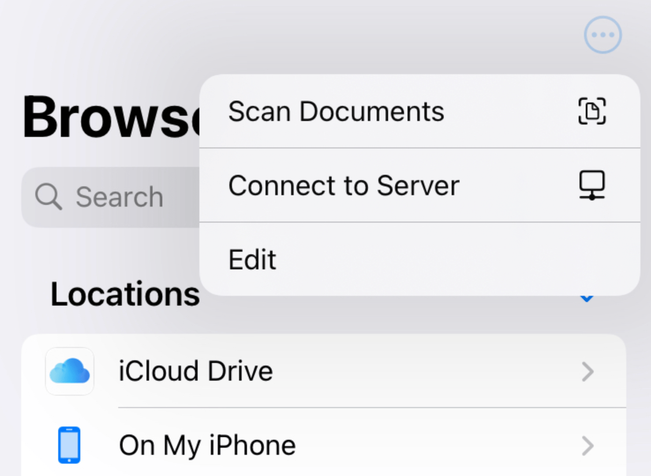Choose Connect to Server menu option
This screenshot has width=651, height=476.
click(419, 185)
